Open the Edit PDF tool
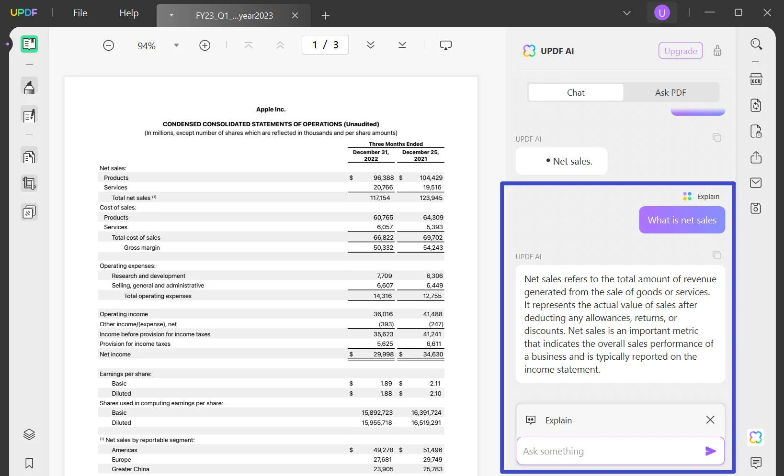 click(x=29, y=115)
